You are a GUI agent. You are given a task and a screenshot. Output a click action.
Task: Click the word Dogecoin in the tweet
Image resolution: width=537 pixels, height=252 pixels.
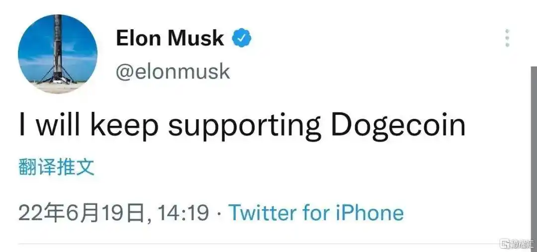click(x=398, y=124)
